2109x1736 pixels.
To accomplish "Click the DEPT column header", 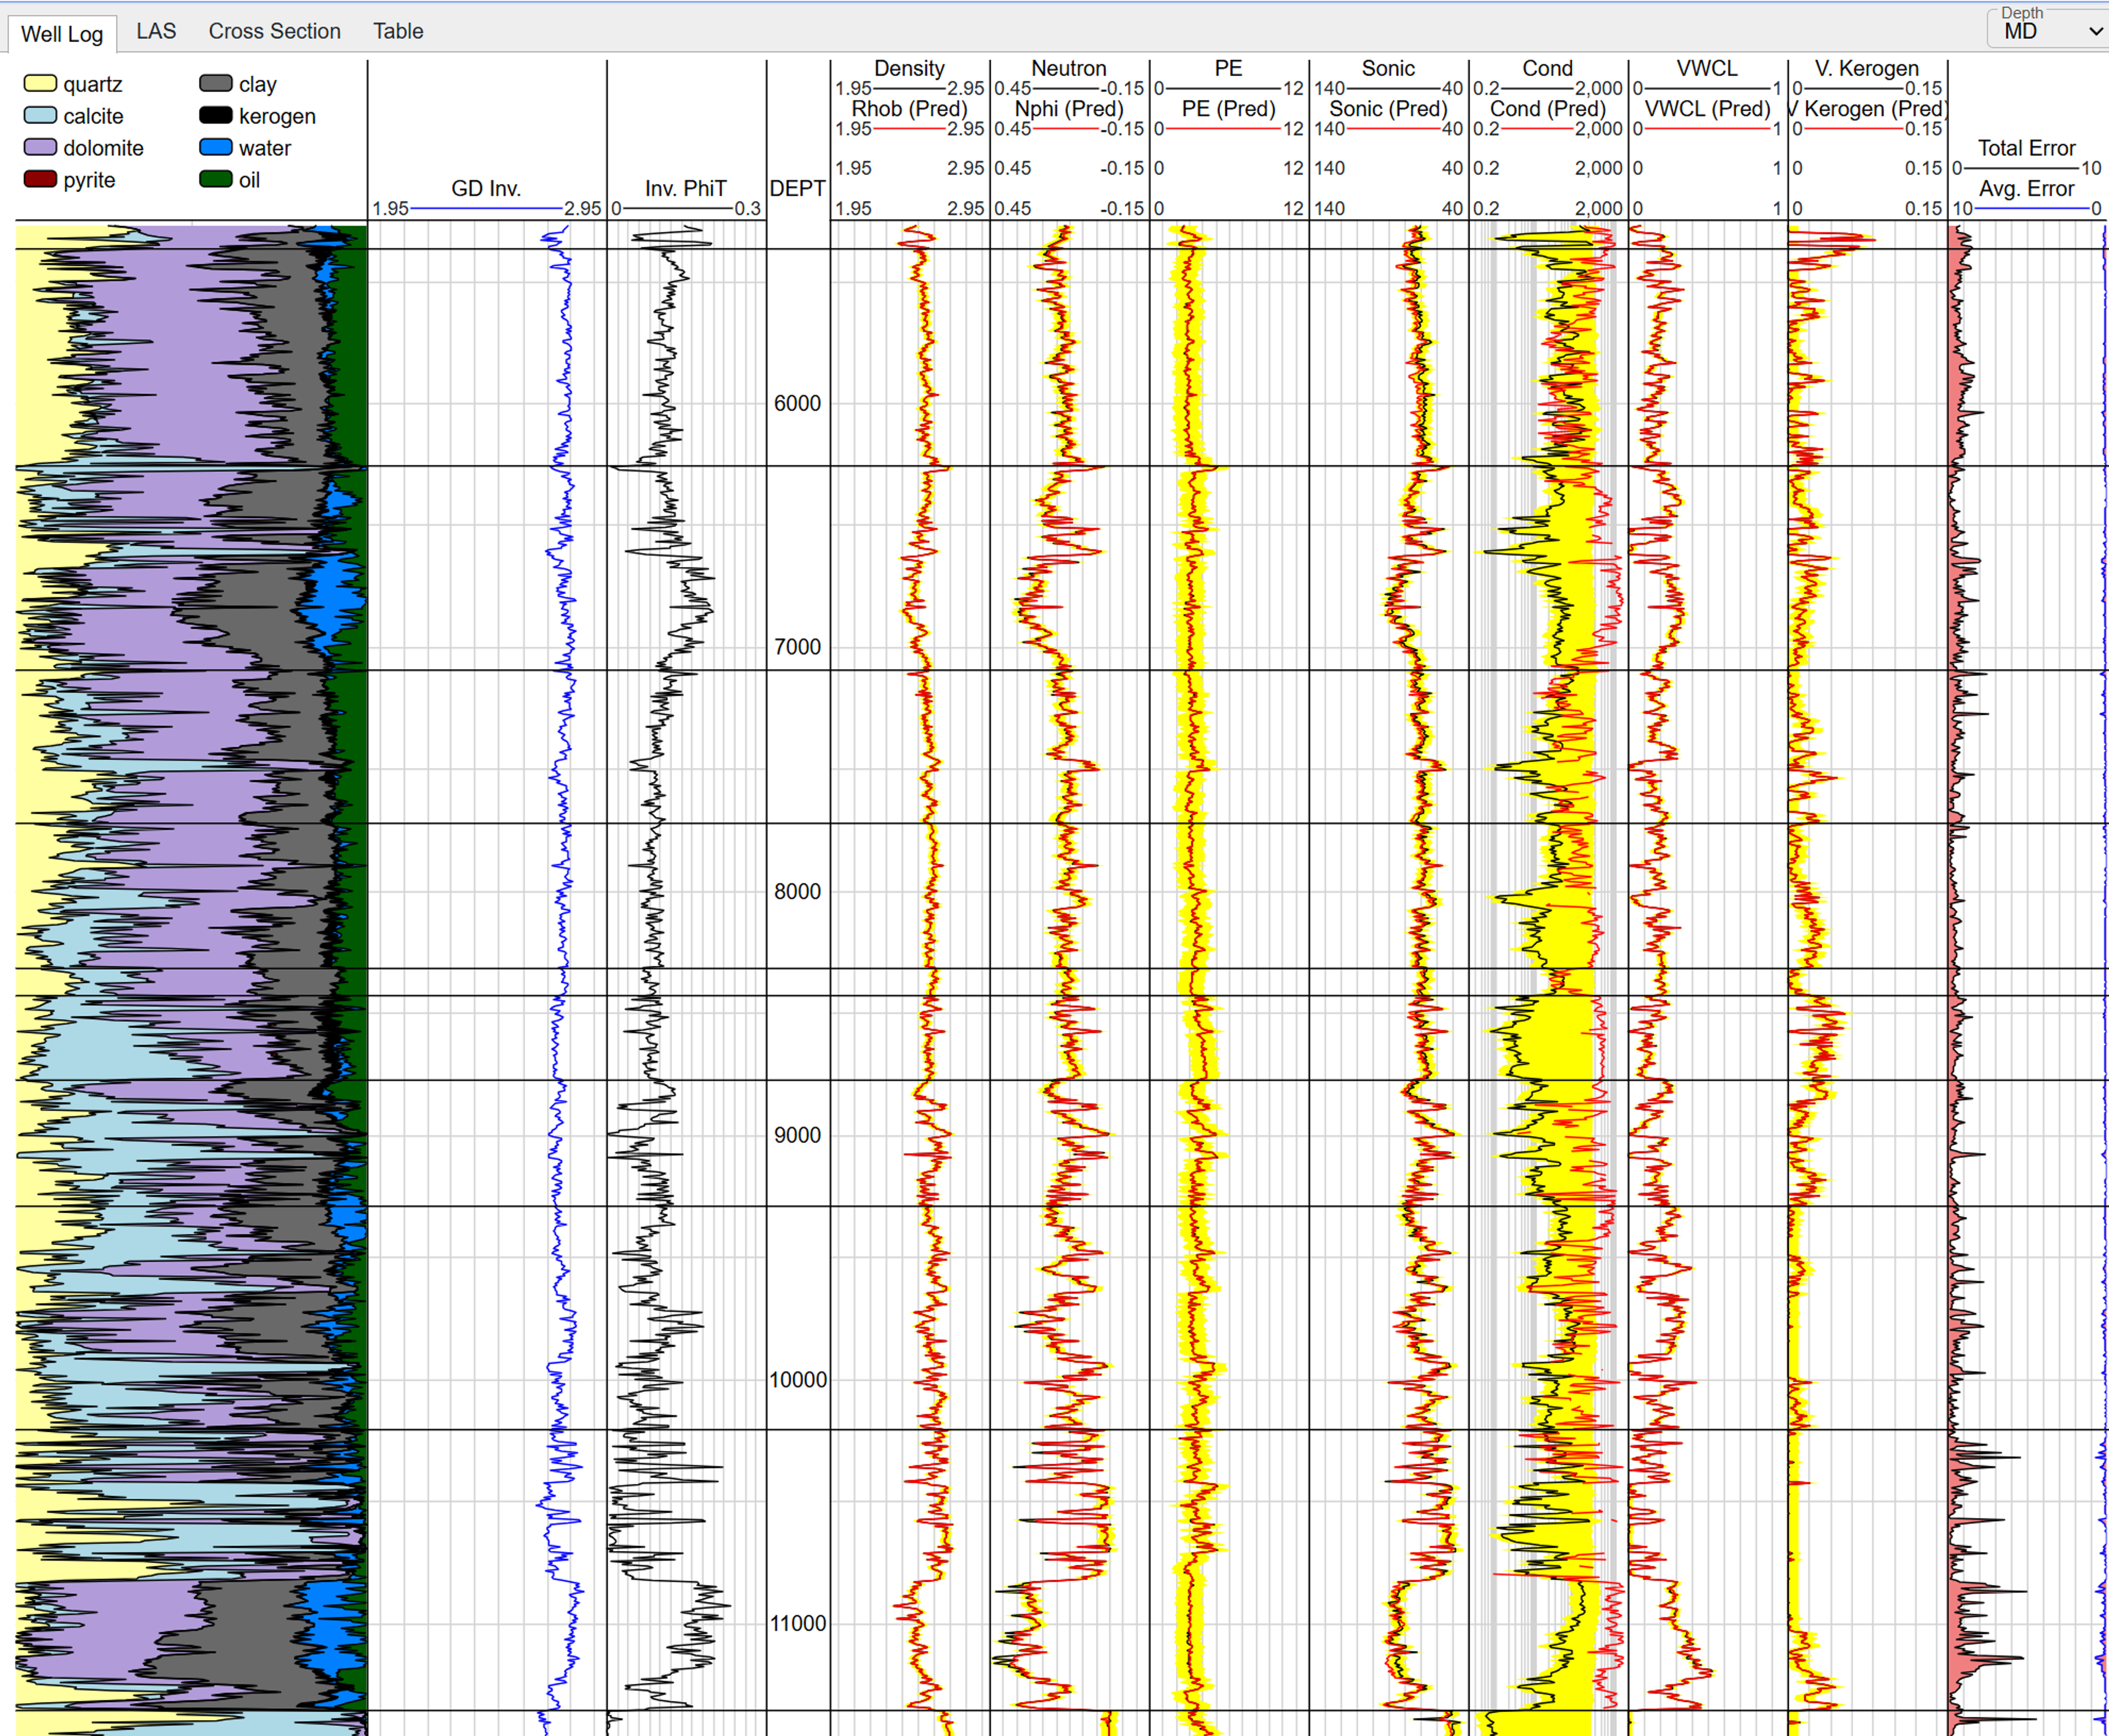I will [x=797, y=188].
